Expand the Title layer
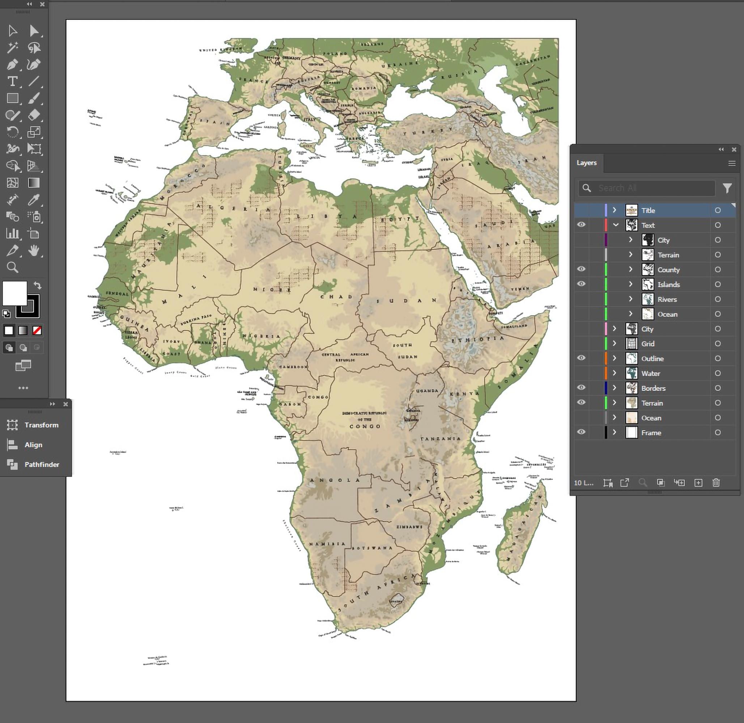The image size is (744, 723). click(x=615, y=210)
